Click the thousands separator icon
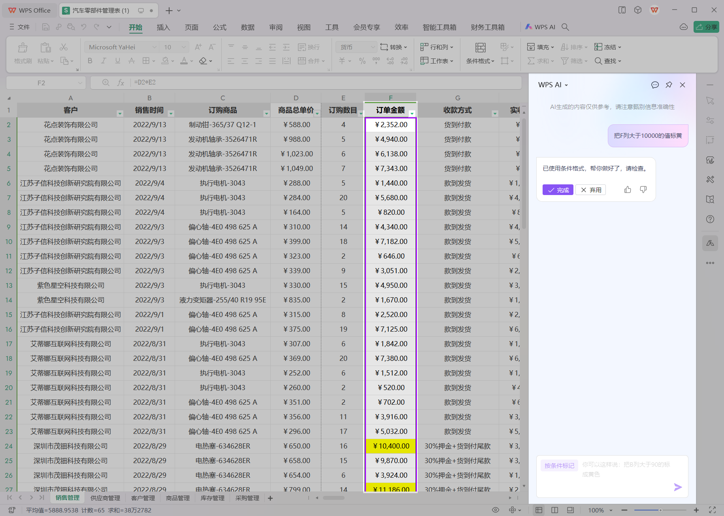Viewport: 724px width, 516px height. pyautogui.click(x=376, y=61)
